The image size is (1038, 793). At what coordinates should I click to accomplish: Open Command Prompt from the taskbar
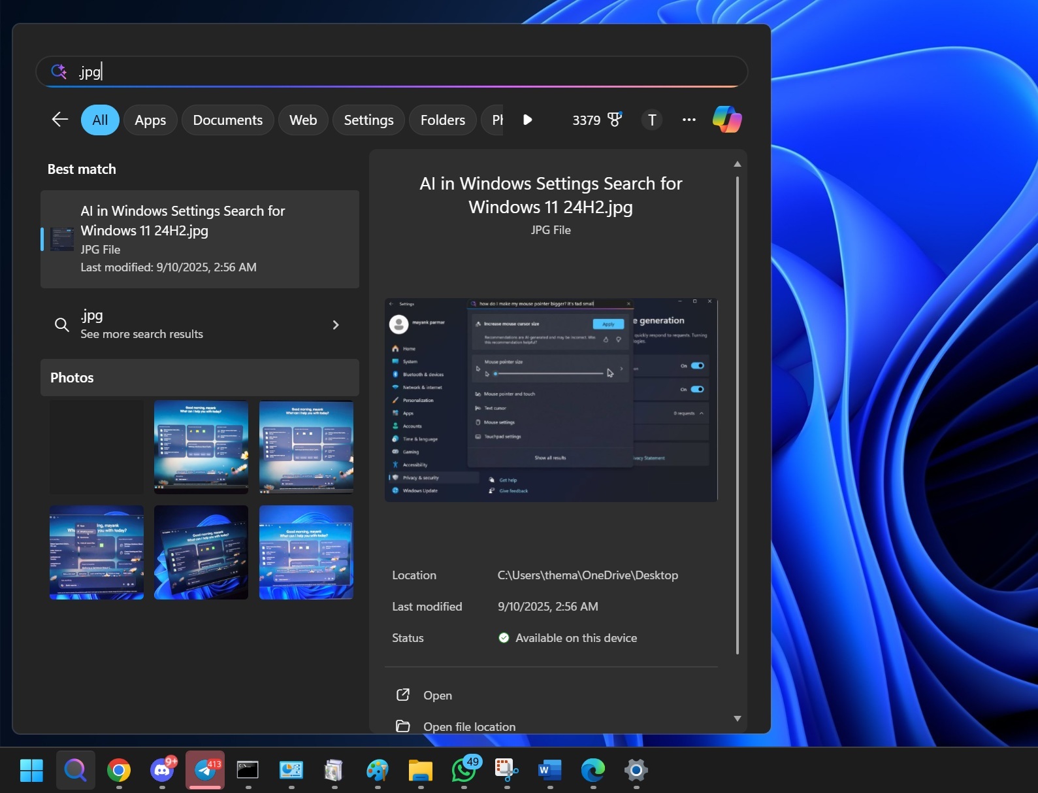248,770
